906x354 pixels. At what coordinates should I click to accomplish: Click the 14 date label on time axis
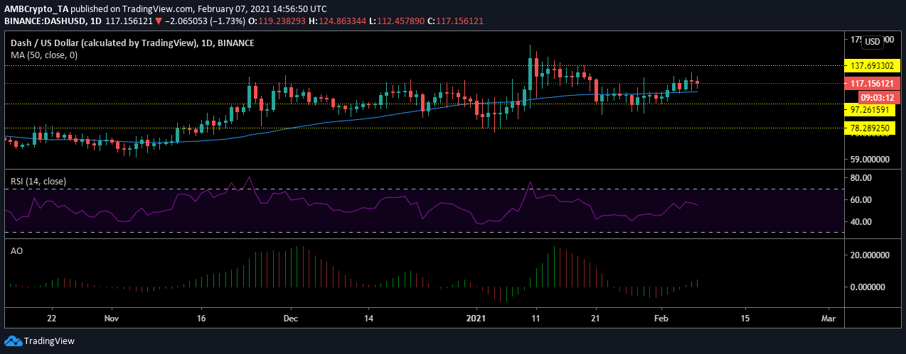pyautogui.click(x=368, y=317)
